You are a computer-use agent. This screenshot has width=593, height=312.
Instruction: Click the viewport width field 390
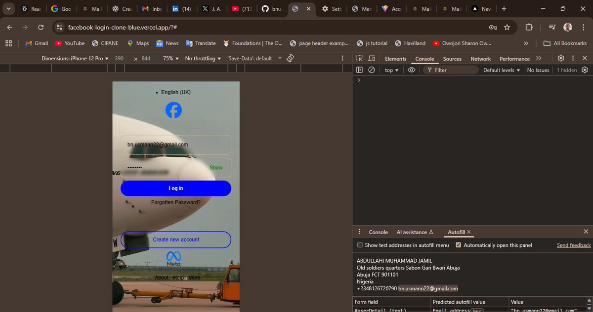click(119, 58)
